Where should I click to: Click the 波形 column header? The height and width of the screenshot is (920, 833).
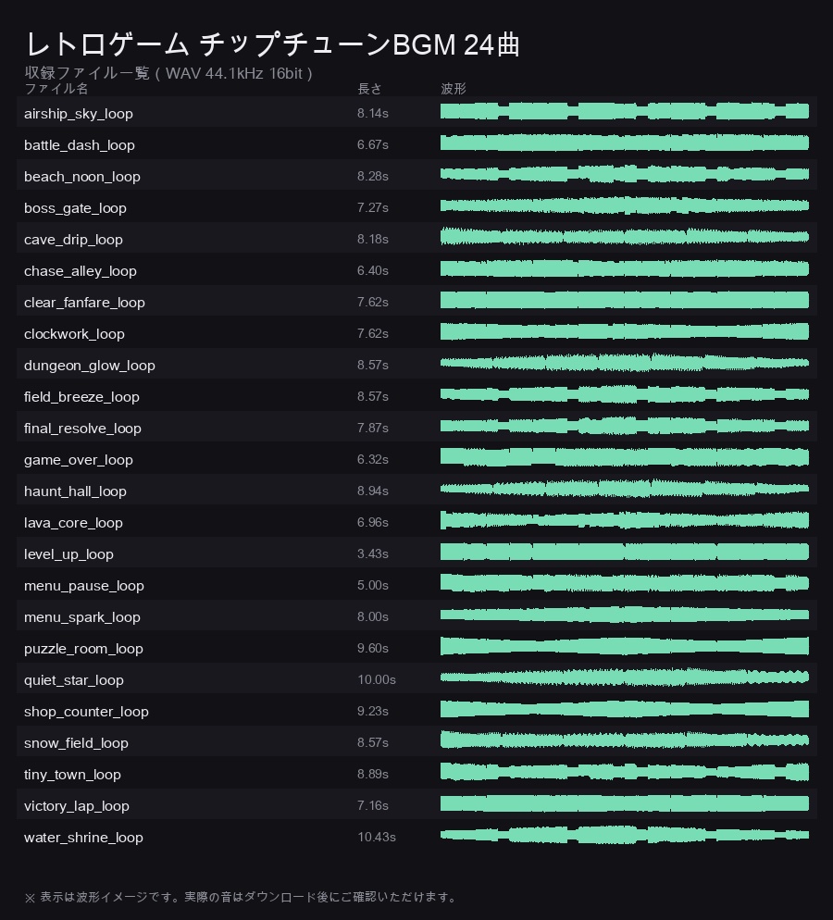point(454,89)
